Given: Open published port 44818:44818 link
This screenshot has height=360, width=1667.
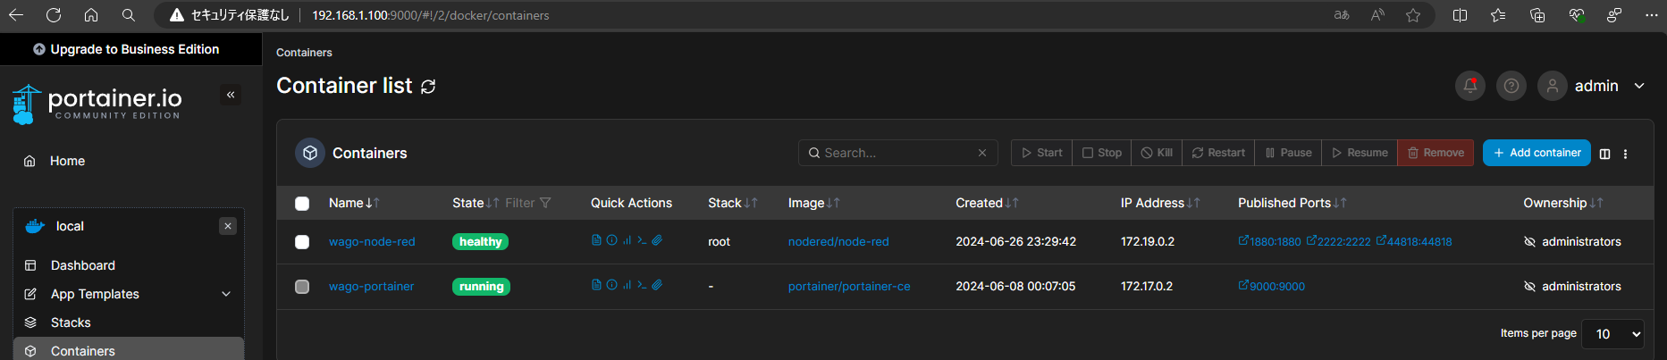Looking at the screenshot, I should 1414,241.
